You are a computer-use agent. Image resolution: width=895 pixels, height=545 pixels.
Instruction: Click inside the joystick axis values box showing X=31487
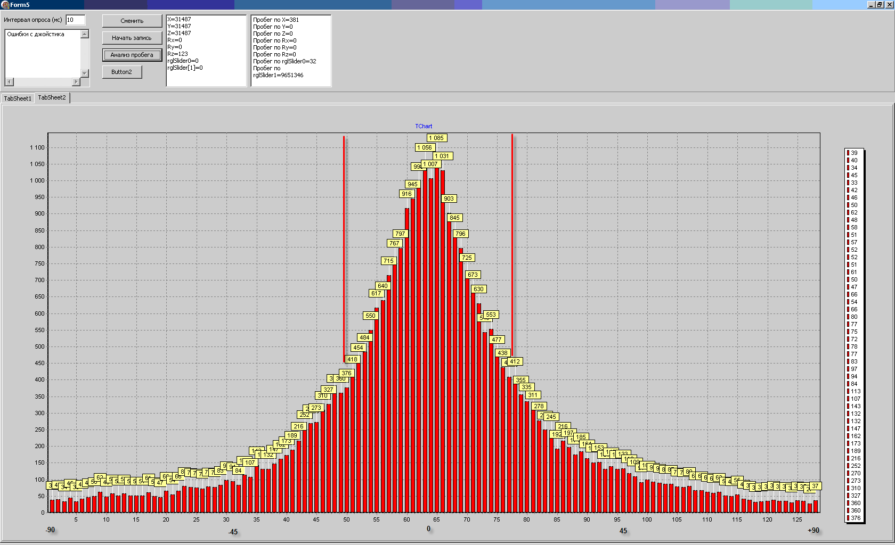[x=206, y=51]
